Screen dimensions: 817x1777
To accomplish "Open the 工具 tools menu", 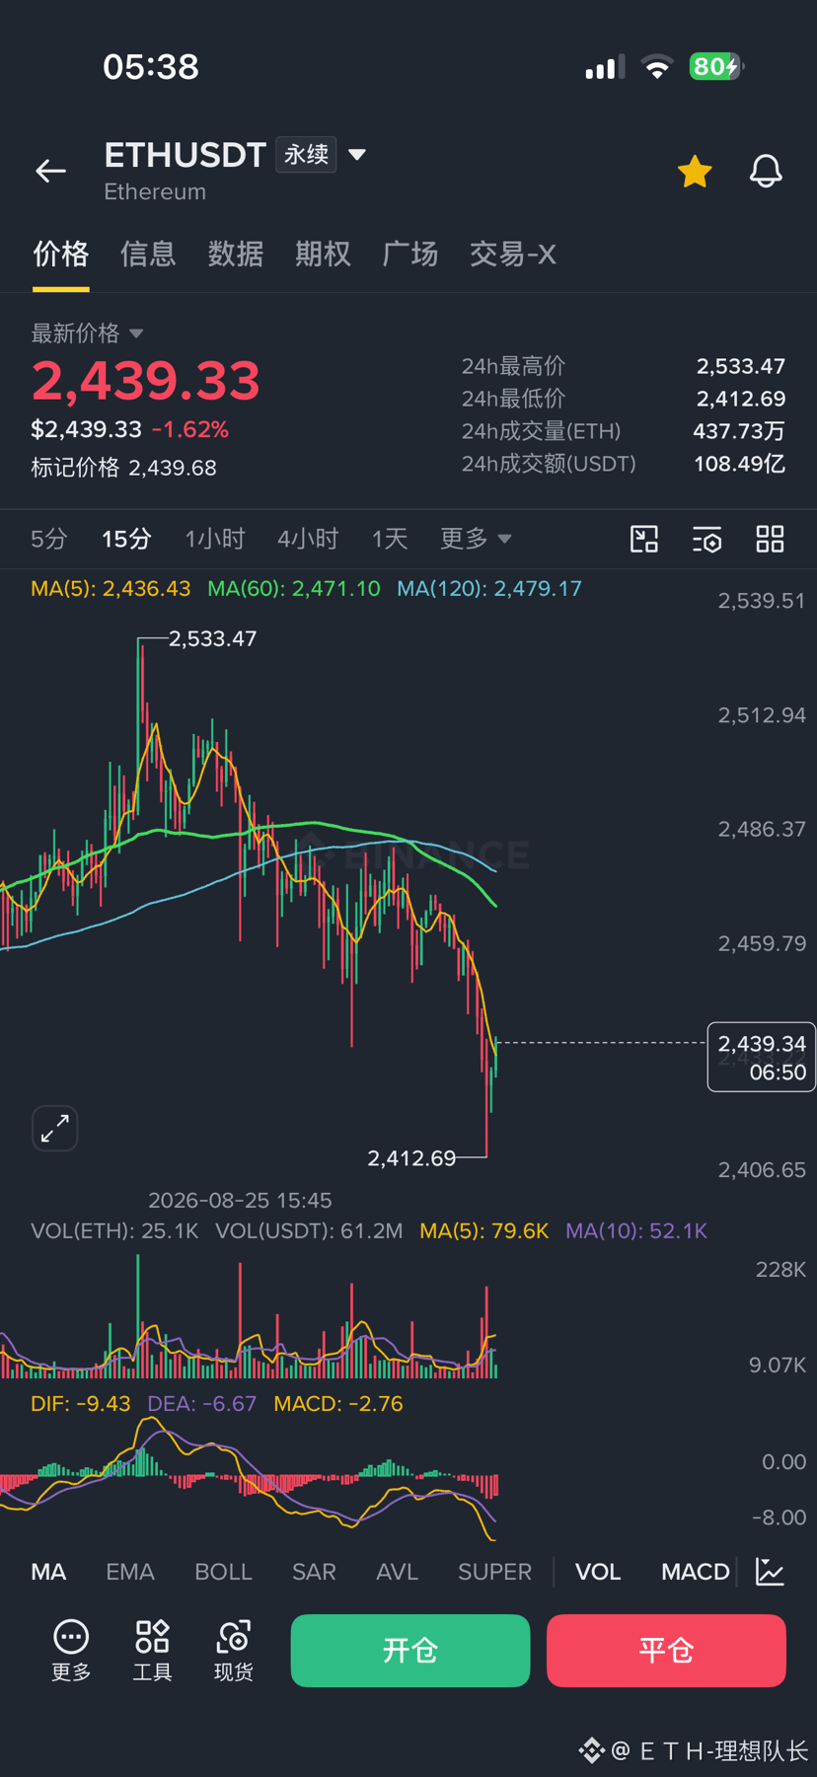I will click(x=152, y=1651).
